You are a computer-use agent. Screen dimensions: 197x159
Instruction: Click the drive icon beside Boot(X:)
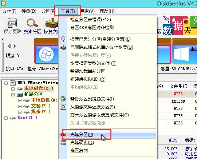[x=13, y=118]
